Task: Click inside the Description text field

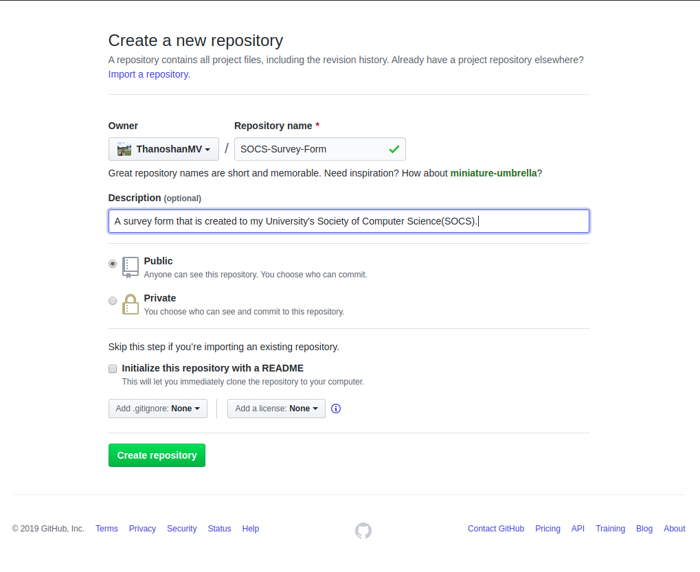Action: (x=348, y=220)
